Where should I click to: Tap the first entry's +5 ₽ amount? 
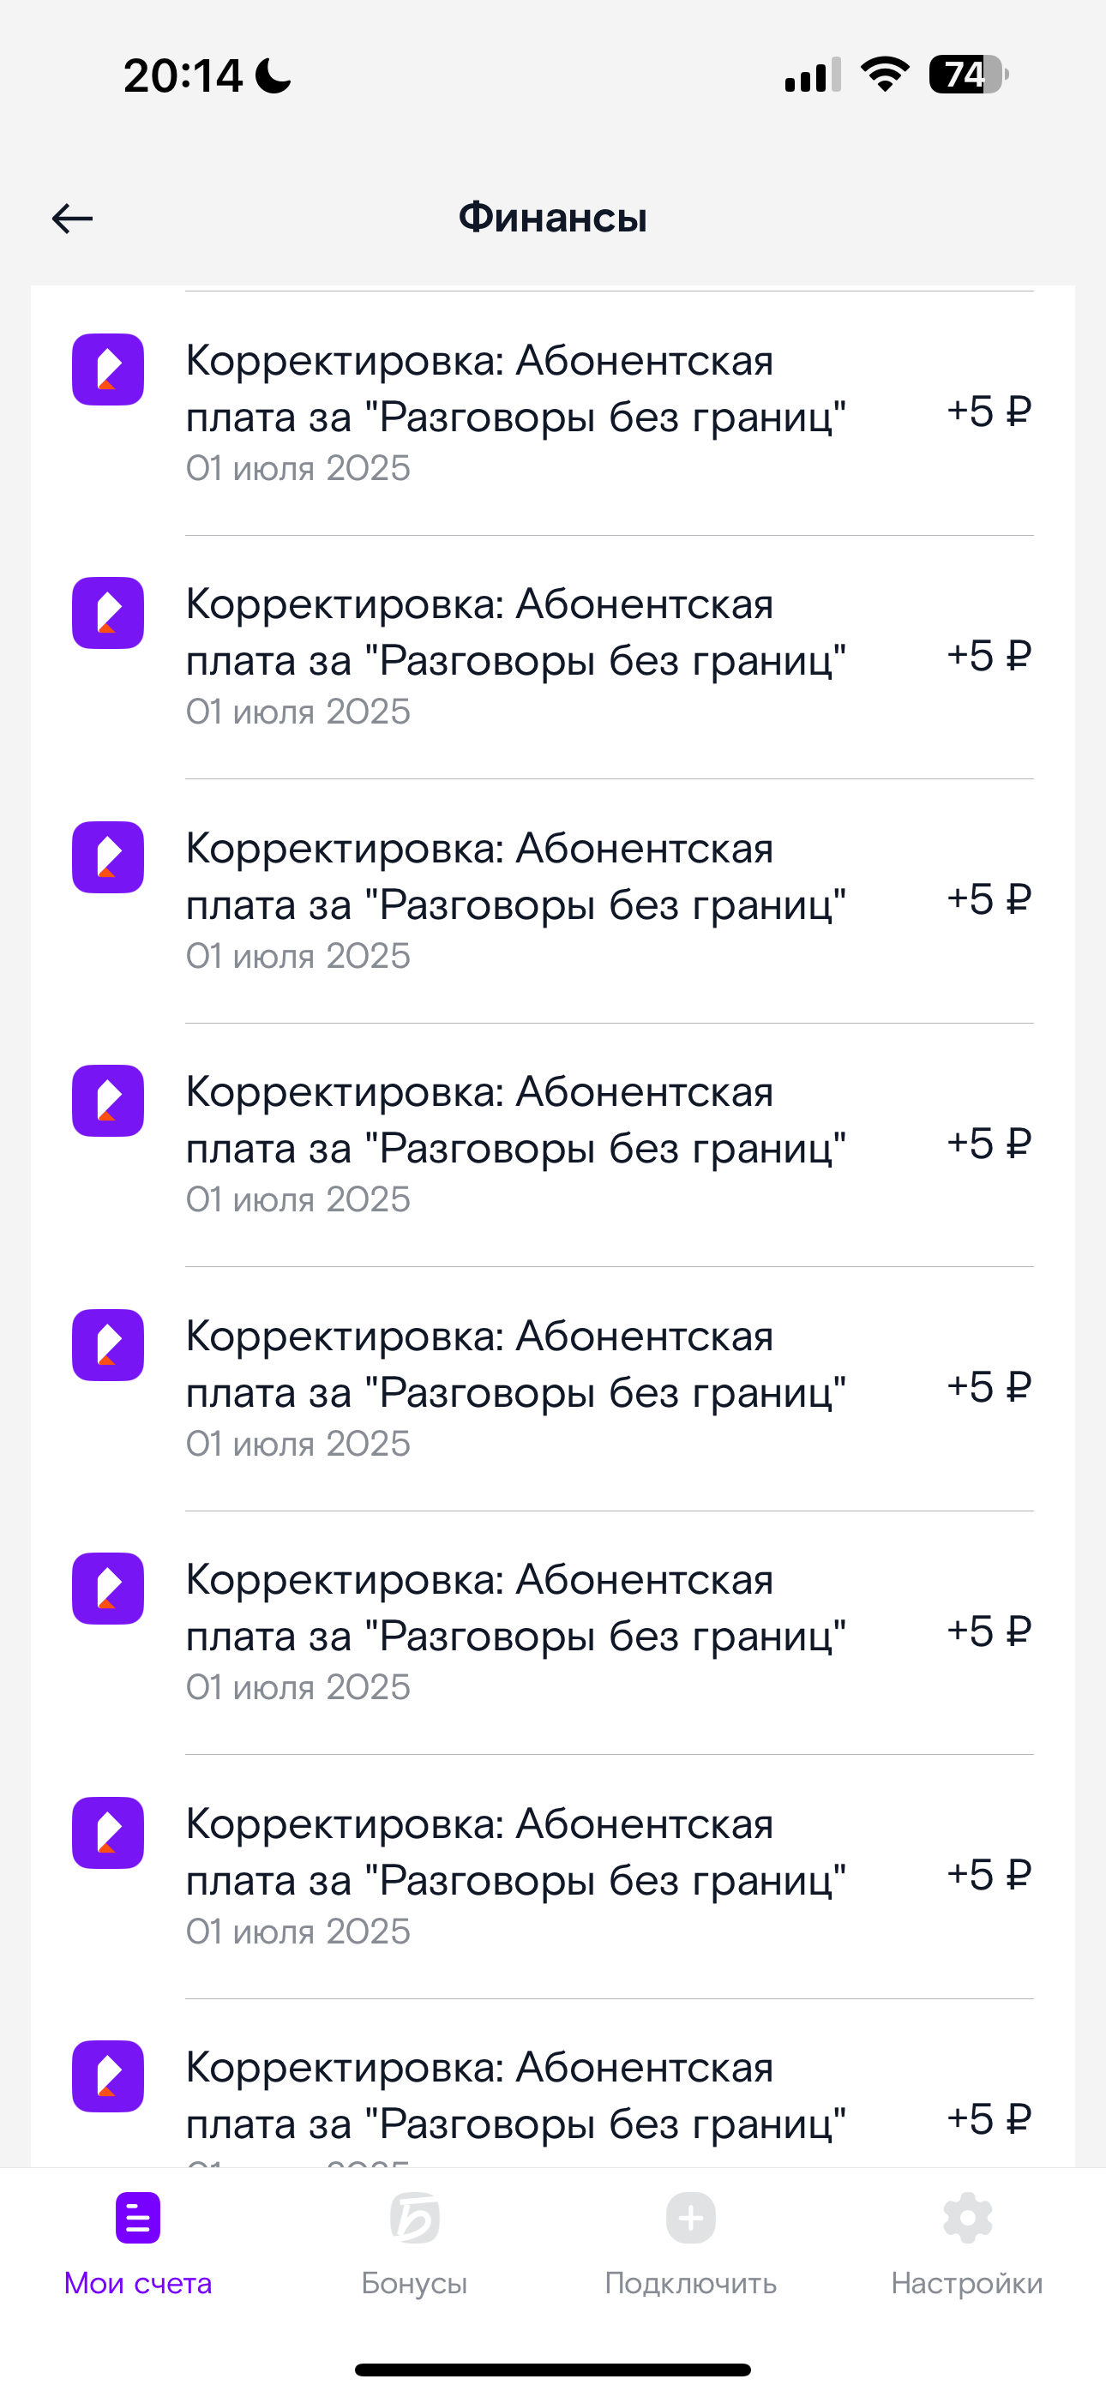click(989, 412)
